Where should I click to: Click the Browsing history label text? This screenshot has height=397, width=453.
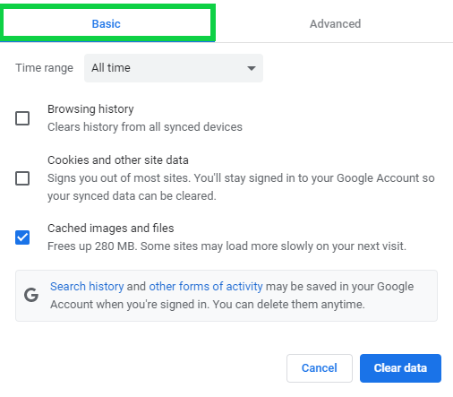pyautogui.click(x=90, y=109)
